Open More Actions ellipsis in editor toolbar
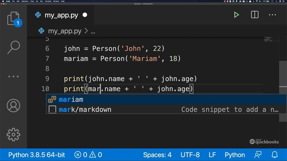This screenshot has width=287, height=161. (272, 15)
